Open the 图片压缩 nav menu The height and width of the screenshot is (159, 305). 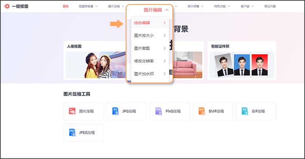coord(114,6)
